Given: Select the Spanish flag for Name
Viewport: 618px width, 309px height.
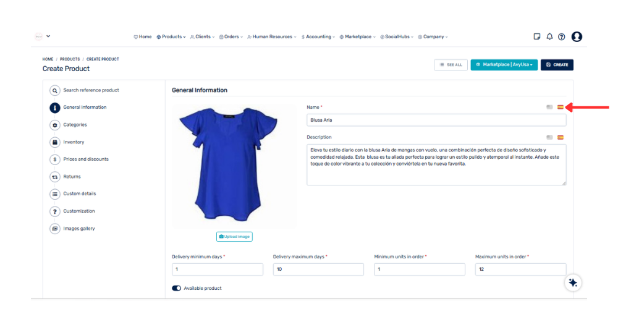Looking at the screenshot, I should (561, 107).
